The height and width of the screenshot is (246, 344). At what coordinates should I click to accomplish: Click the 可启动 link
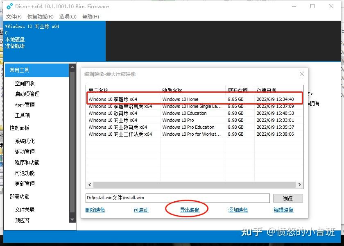coord(141,210)
